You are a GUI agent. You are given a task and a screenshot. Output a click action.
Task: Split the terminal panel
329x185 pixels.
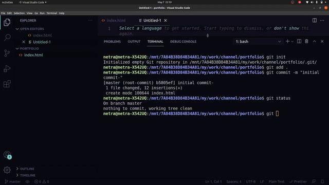[x=299, y=41]
